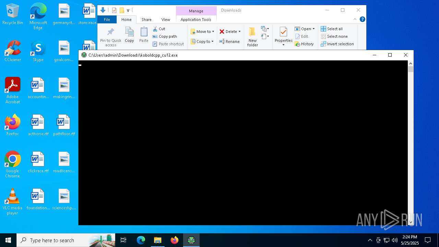Create a New folder from ribbon
This screenshot has height=247, width=439.
[x=252, y=37]
